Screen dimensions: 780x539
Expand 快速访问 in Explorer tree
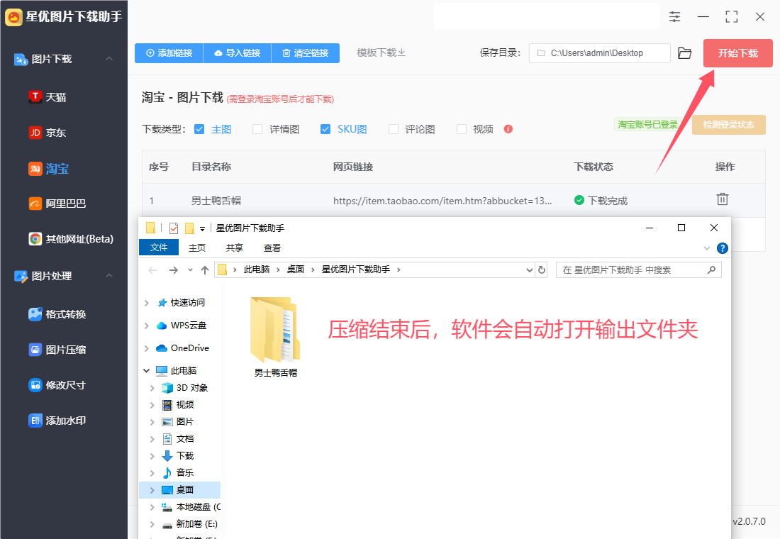146,303
